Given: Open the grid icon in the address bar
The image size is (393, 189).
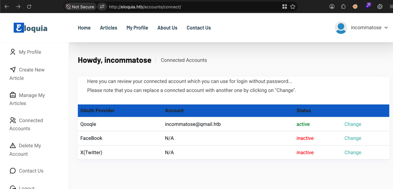Looking at the screenshot, I should click(284, 7).
